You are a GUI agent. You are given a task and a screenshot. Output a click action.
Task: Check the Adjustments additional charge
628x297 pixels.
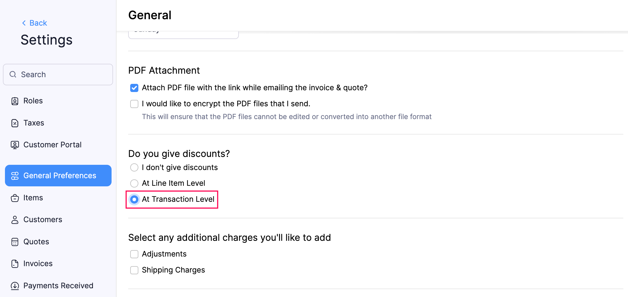point(134,254)
